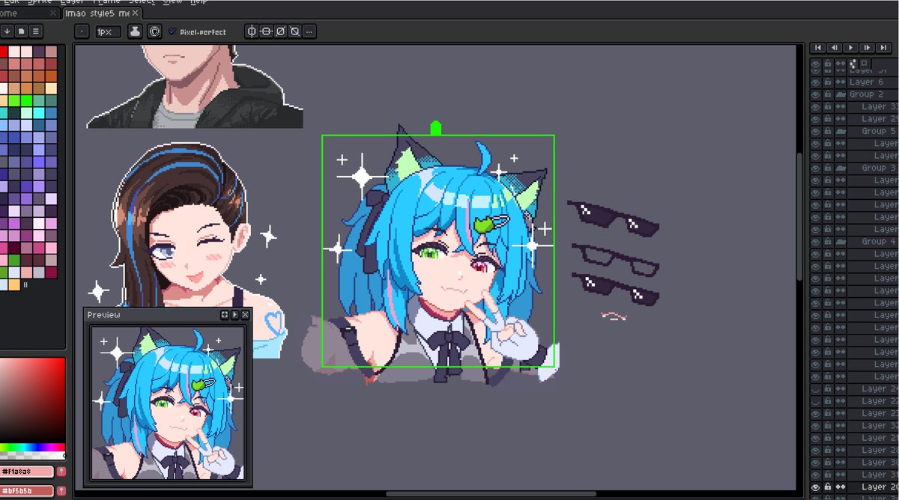Collapse Group 2 folder icon
This screenshot has height=500, width=899.
(x=841, y=94)
